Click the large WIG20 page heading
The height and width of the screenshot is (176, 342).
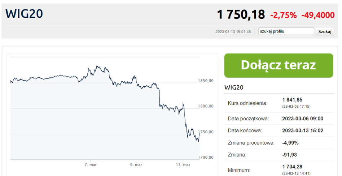coord(24,14)
